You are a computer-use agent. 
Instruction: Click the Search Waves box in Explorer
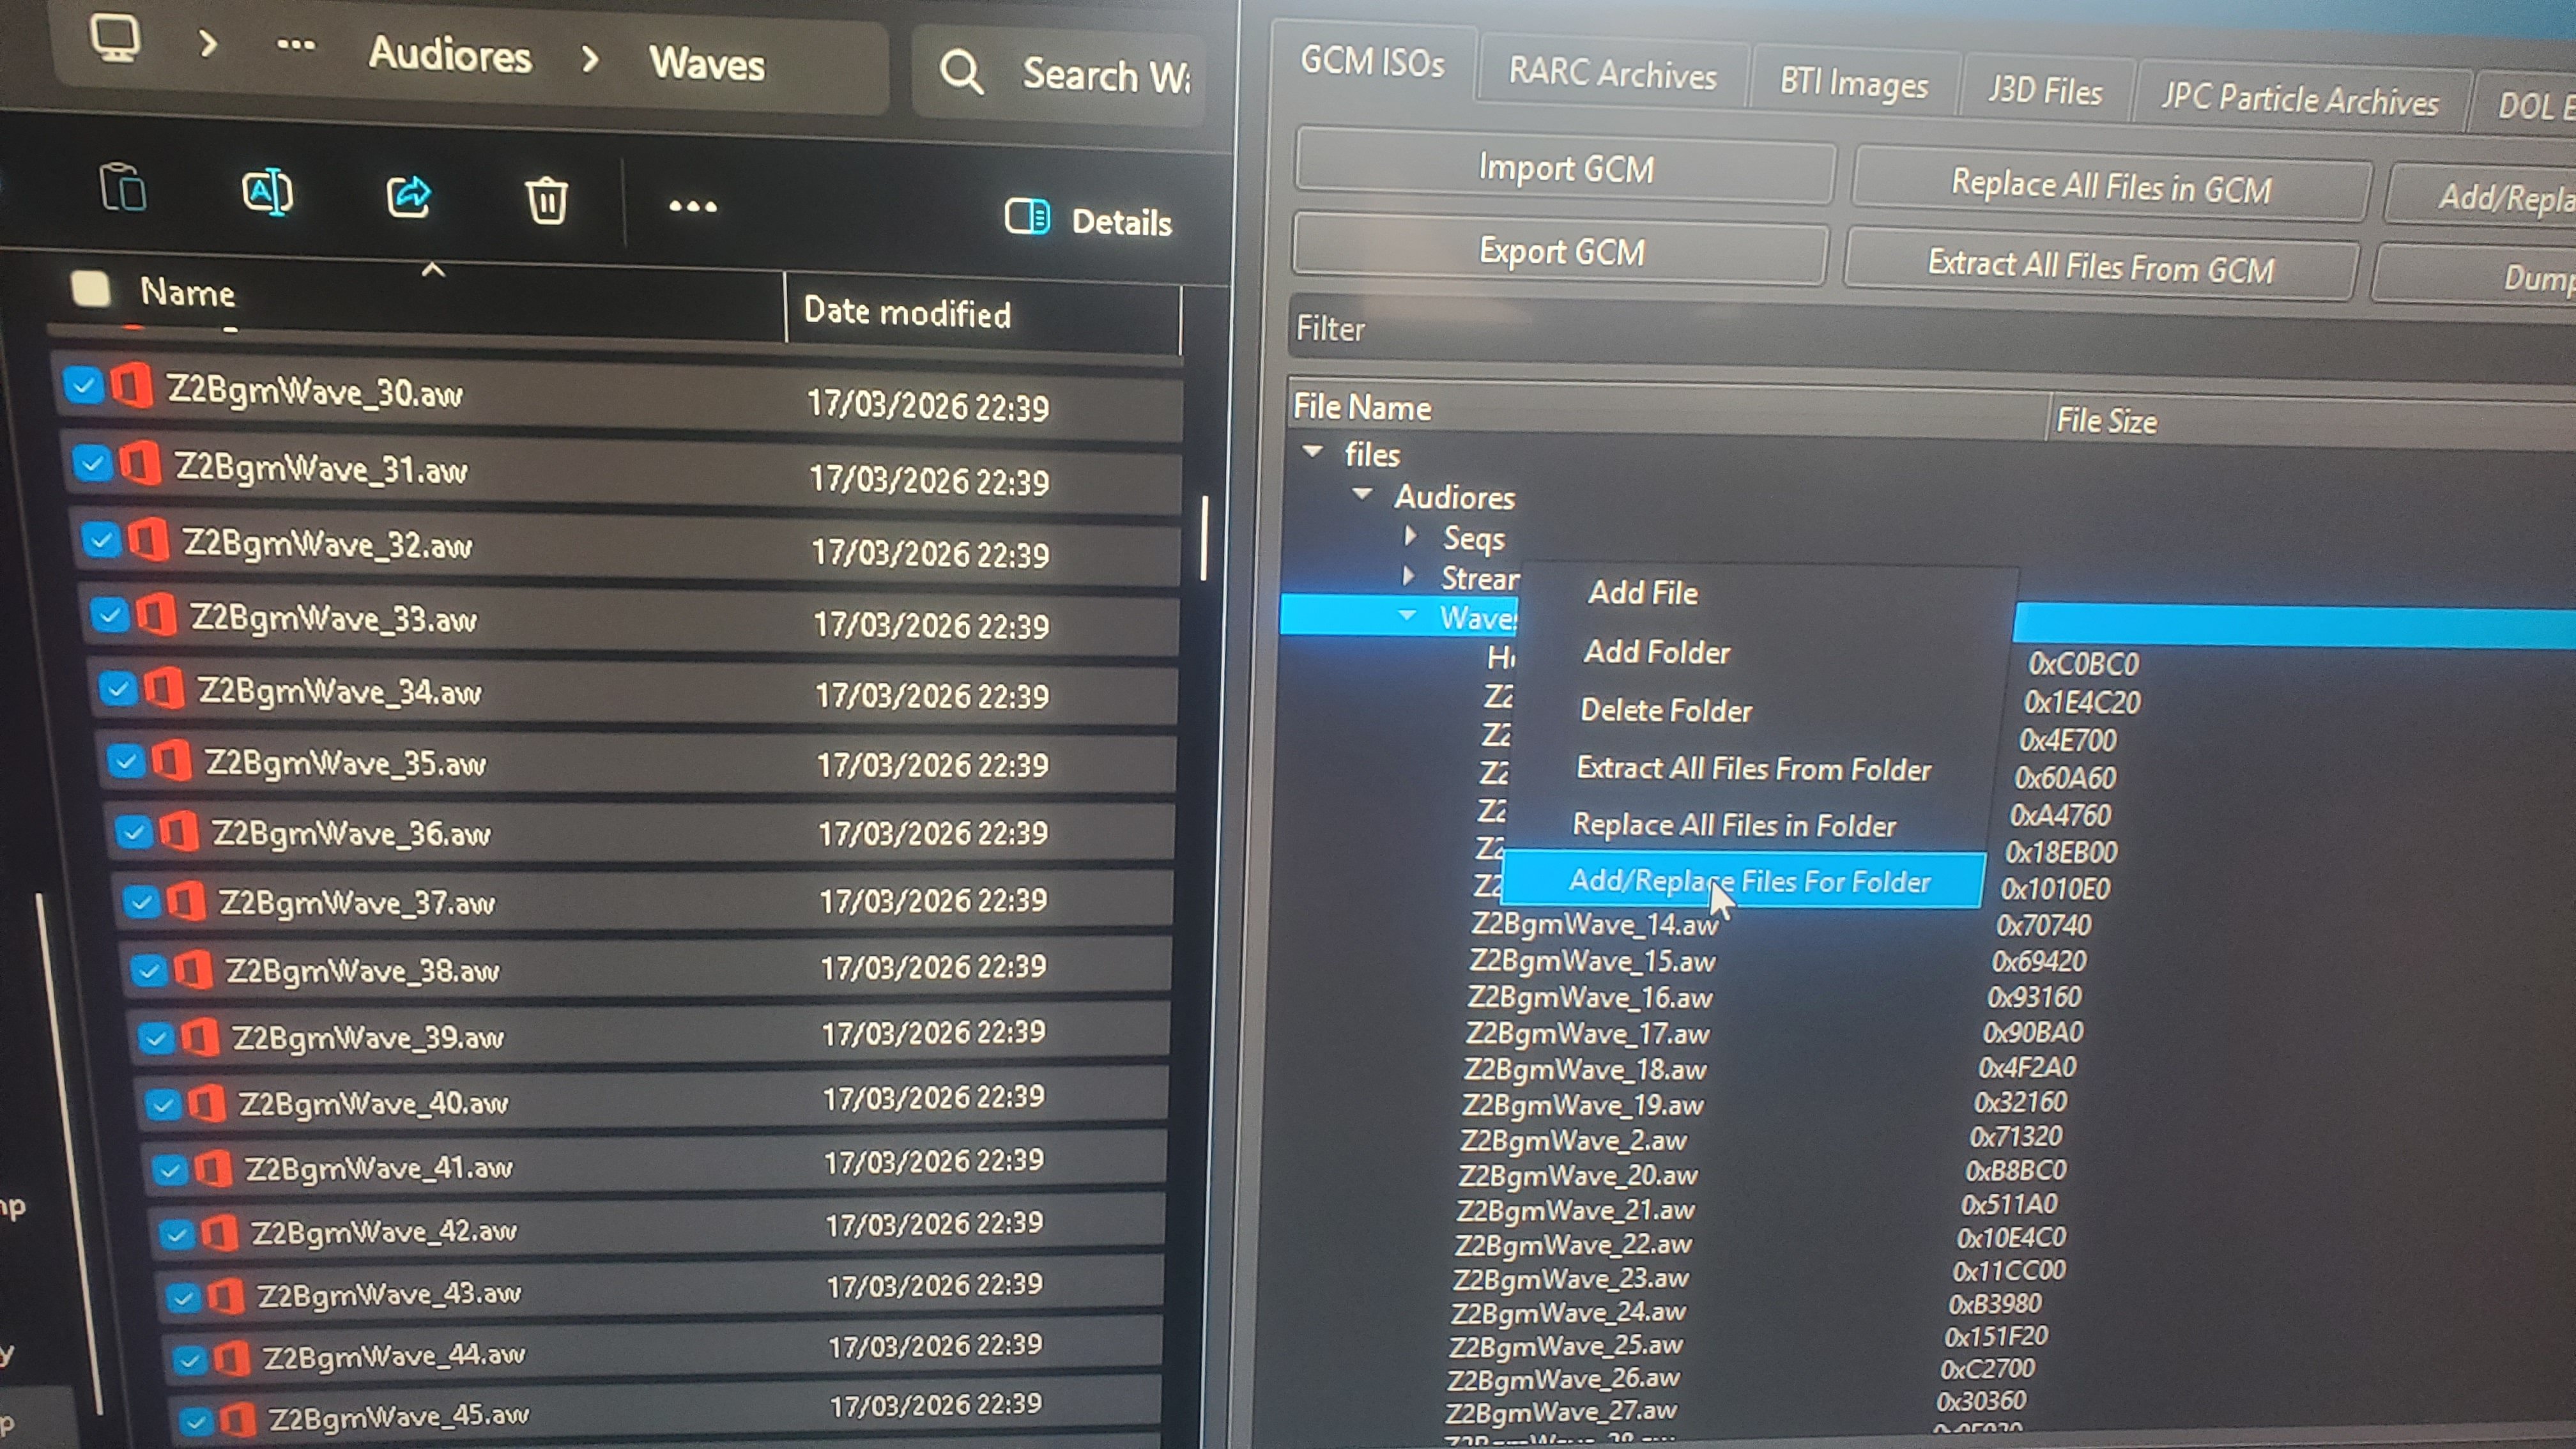[x=1059, y=75]
